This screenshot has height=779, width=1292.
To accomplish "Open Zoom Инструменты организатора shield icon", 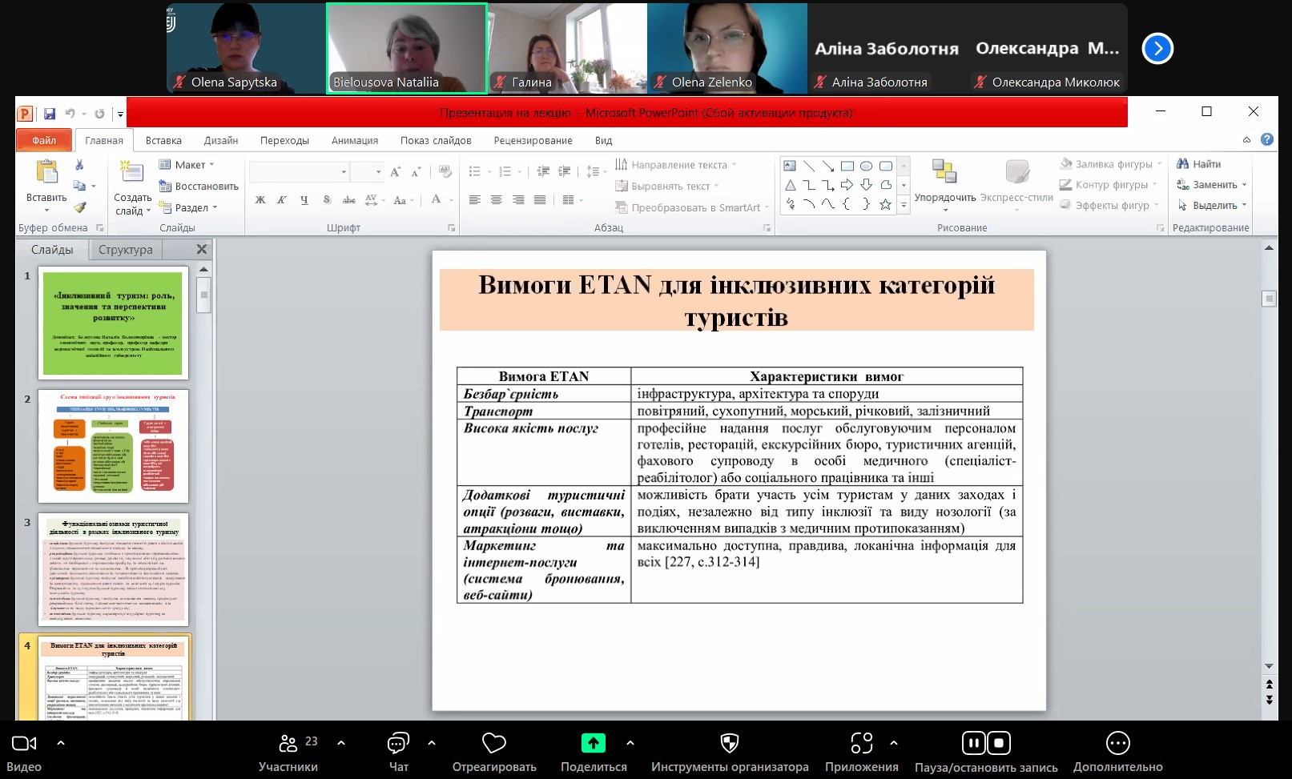I will [x=730, y=744].
